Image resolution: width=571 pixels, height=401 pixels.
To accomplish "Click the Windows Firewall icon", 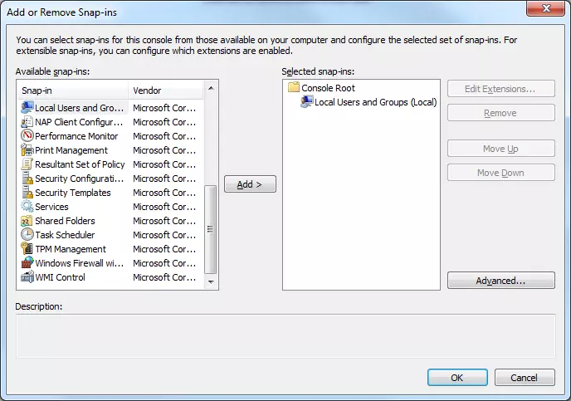I will point(27,263).
